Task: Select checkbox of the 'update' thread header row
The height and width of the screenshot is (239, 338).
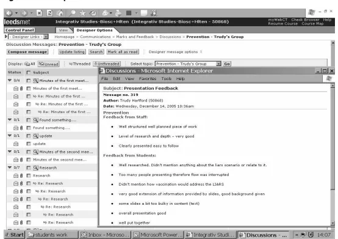Action: [x=29, y=136]
